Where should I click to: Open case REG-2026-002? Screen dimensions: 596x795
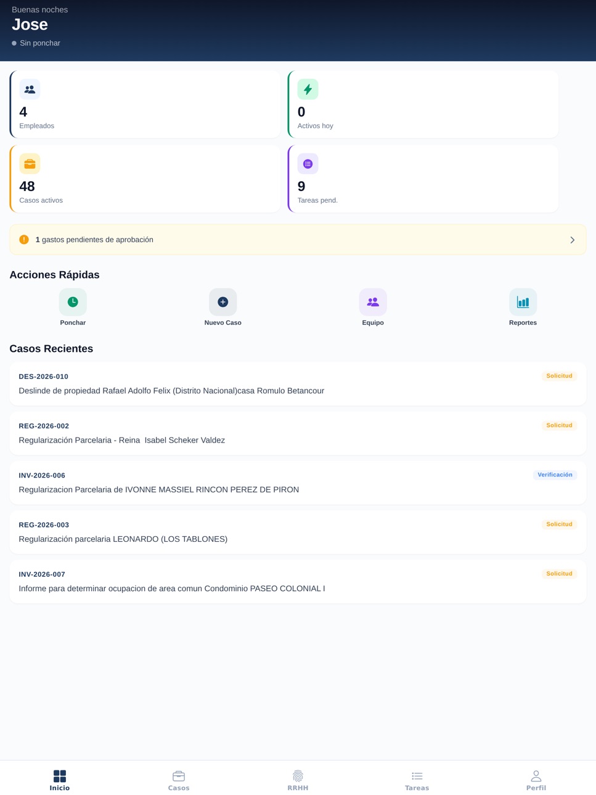298,433
